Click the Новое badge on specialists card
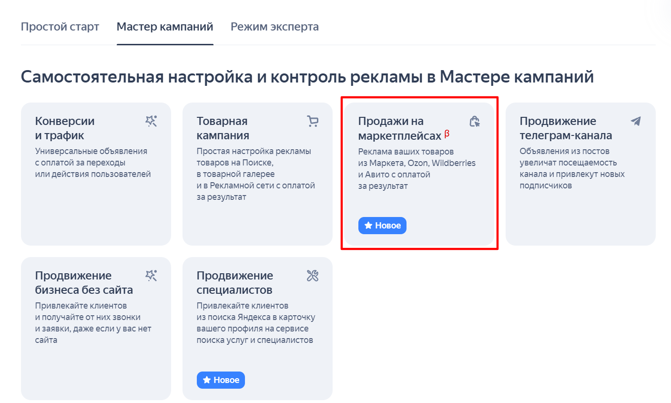The height and width of the screenshot is (403, 671). (x=221, y=380)
